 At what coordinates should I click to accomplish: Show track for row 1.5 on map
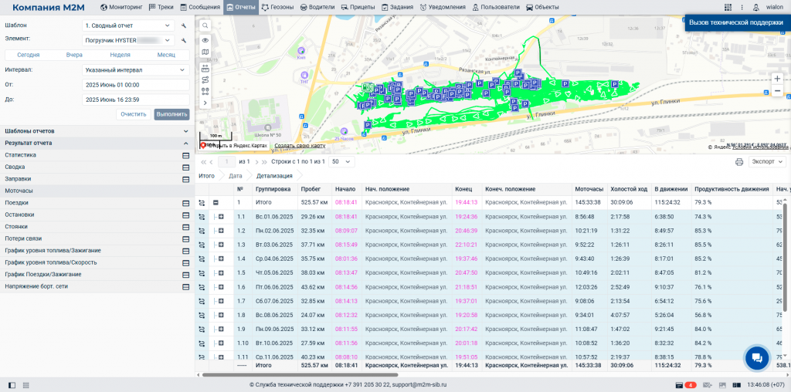click(202, 272)
